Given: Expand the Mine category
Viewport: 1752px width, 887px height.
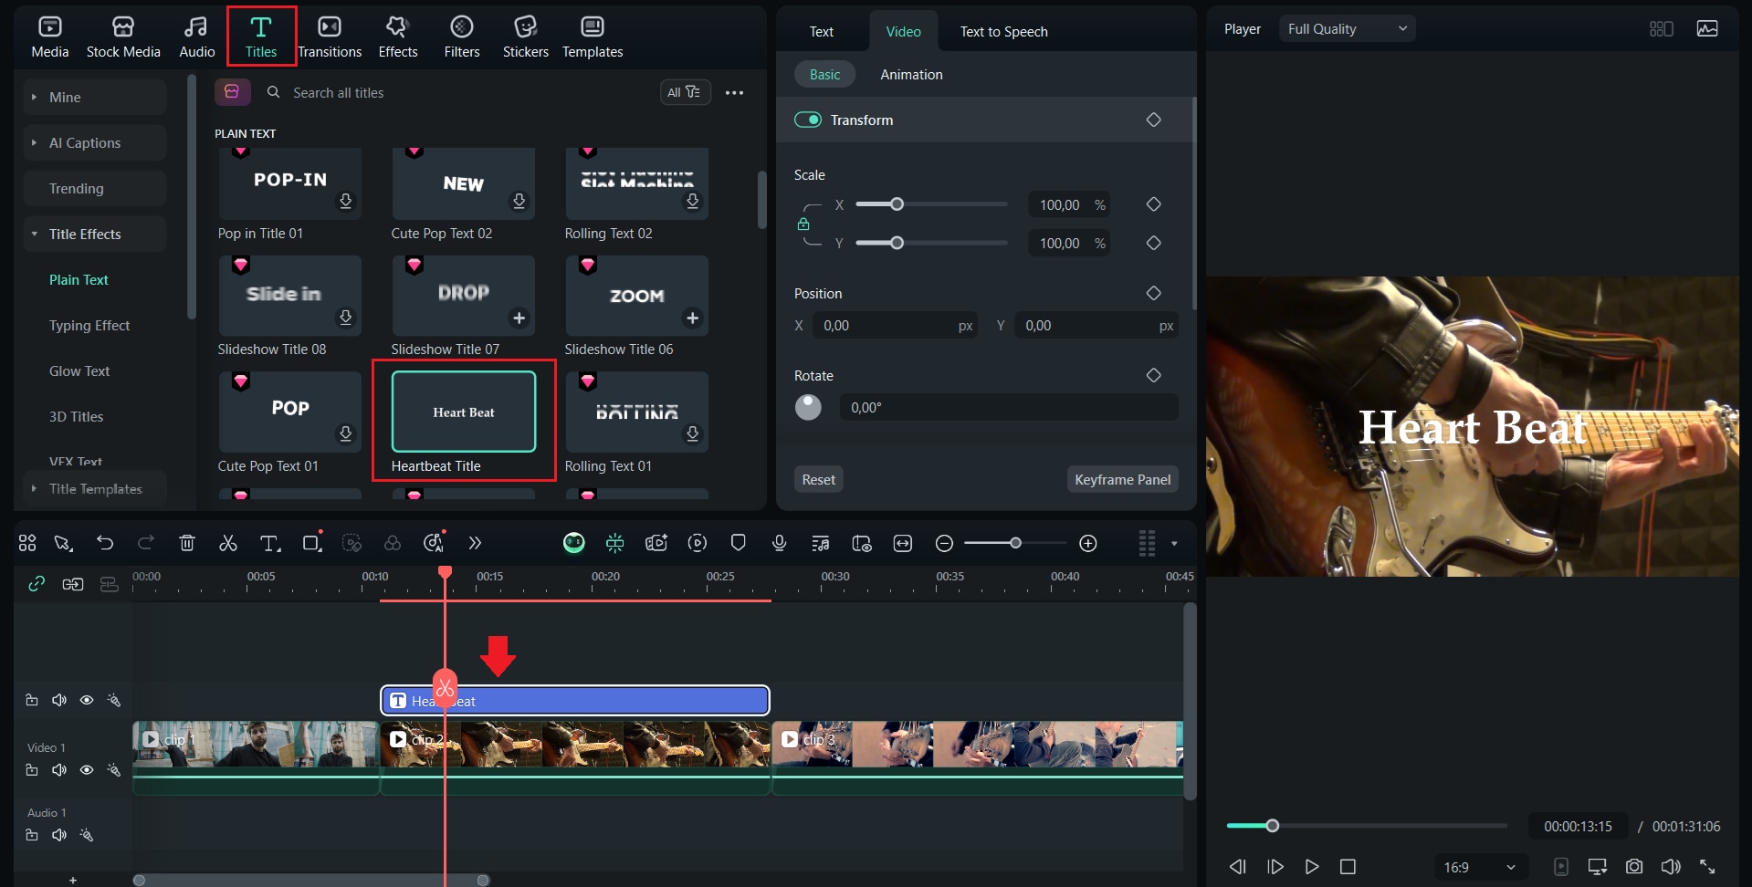Looking at the screenshot, I should pyautogui.click(x=34, y=97).
